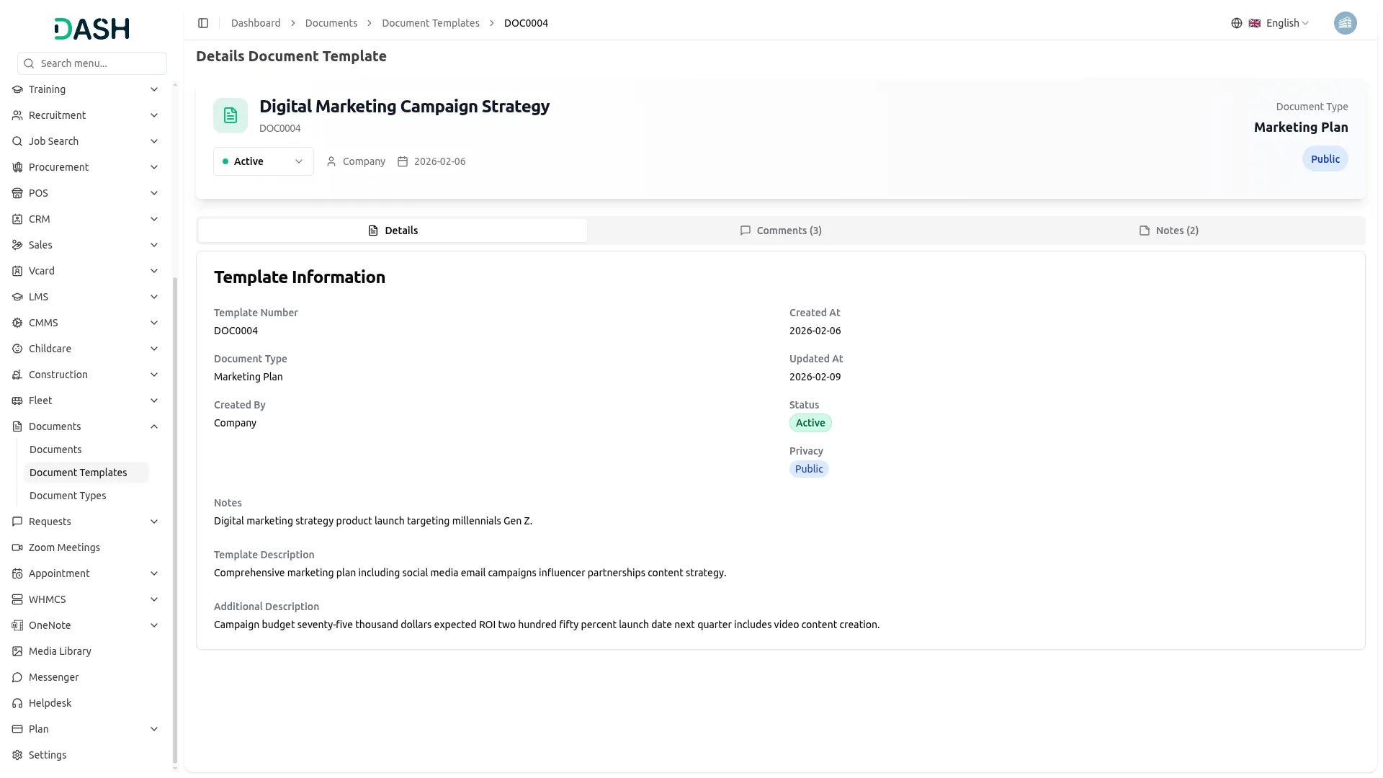Image resolution: width=1383 pixels, height=778 pixels.
Task: Click the Active status badge under Status
Action: [x=810, y=423]
